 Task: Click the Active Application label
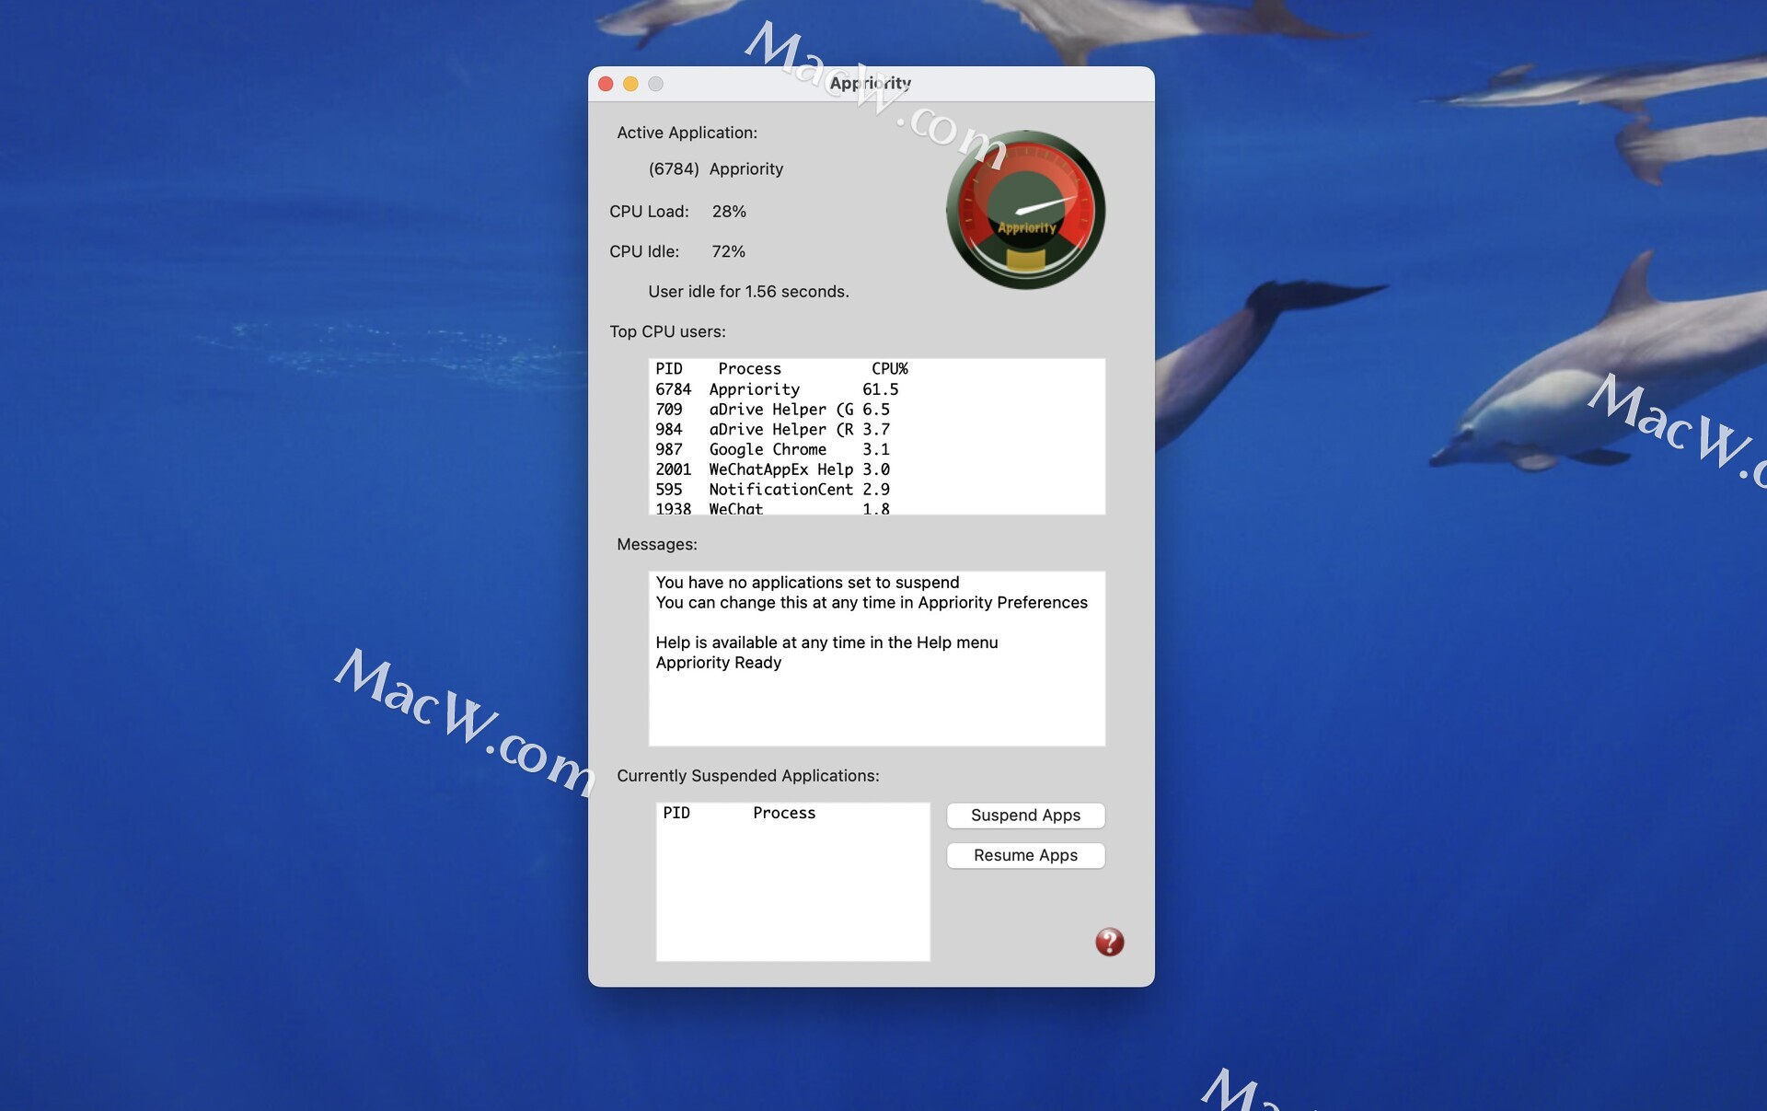click(x=687, y=133)
